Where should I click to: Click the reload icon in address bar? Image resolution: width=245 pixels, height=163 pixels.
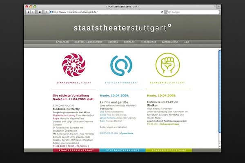[x=162, y=12]
